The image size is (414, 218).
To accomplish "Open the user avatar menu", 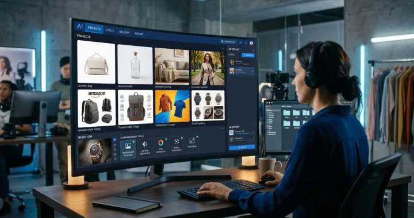I will [x=251, y=43].
